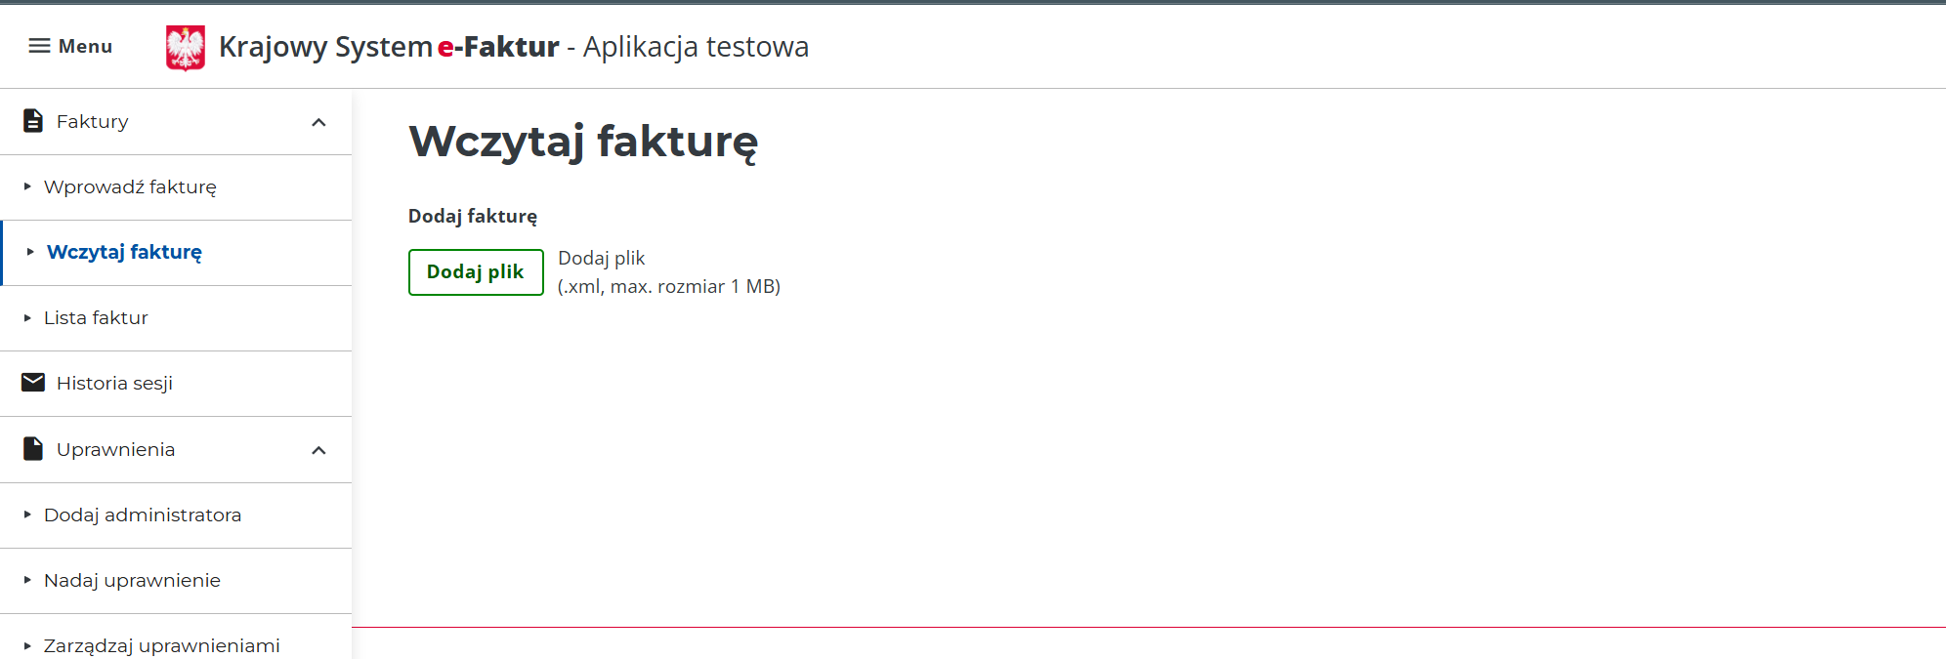Click the Polish eagle emblem logo

tap(185, 46)
